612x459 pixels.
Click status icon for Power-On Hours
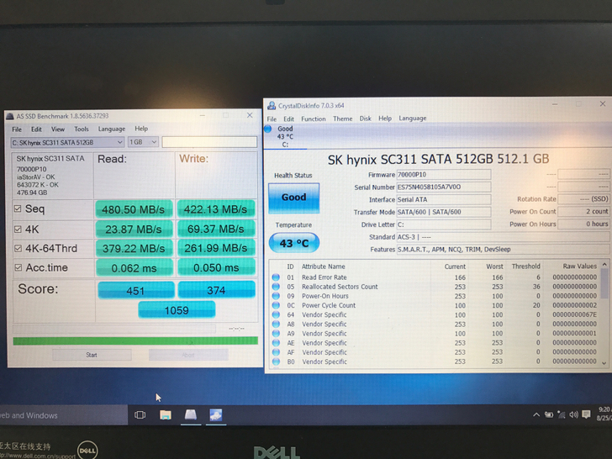point(276,296)
